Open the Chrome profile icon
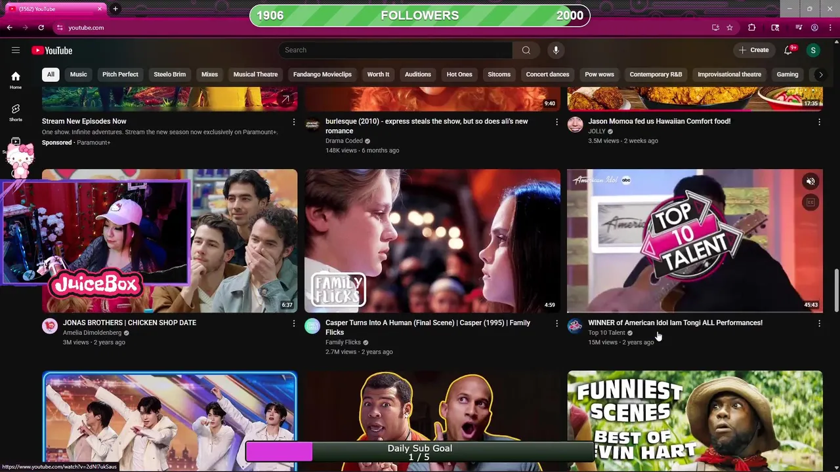The height and width of the screenshot is (472, 840). point(814,28)
